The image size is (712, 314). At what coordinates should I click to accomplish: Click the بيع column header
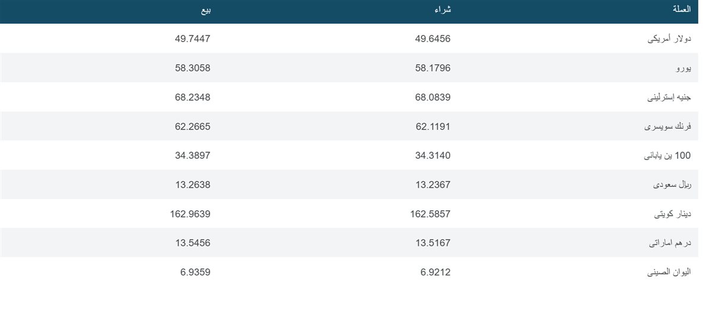point(204,10)
